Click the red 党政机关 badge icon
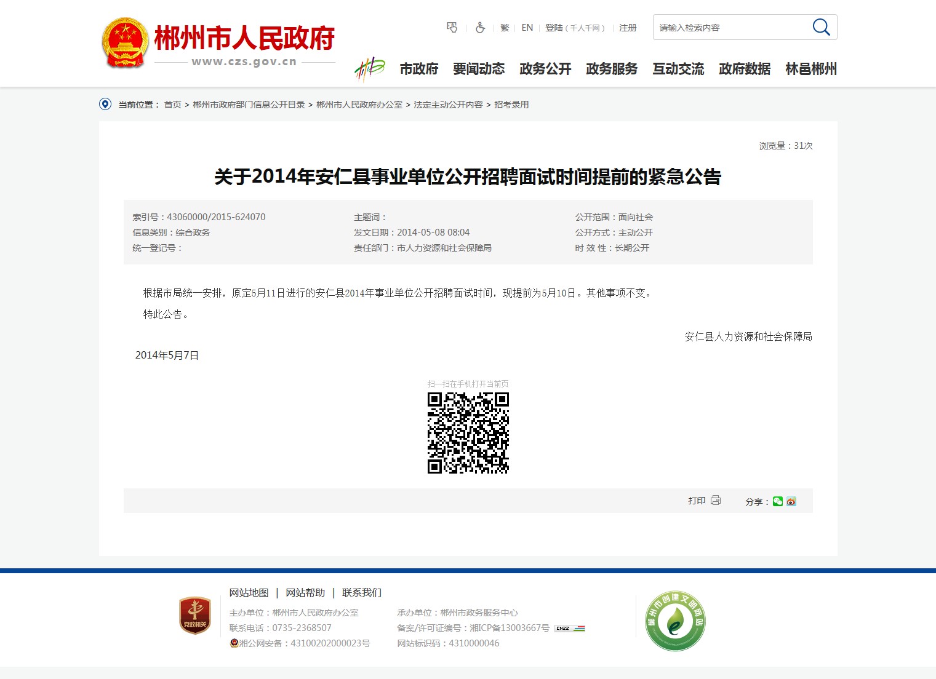This screenshot has width=936, height=679. click(194, 615)
